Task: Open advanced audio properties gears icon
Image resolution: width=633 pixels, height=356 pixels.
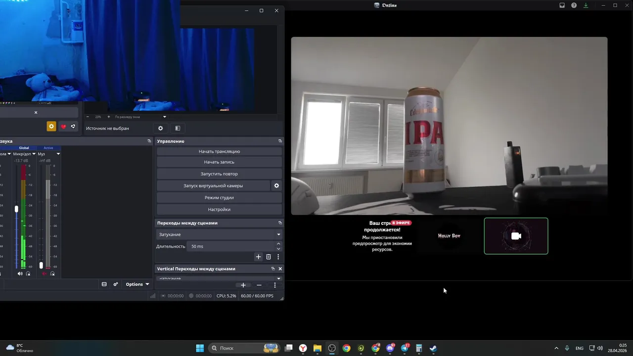Action: coord(115,284)
